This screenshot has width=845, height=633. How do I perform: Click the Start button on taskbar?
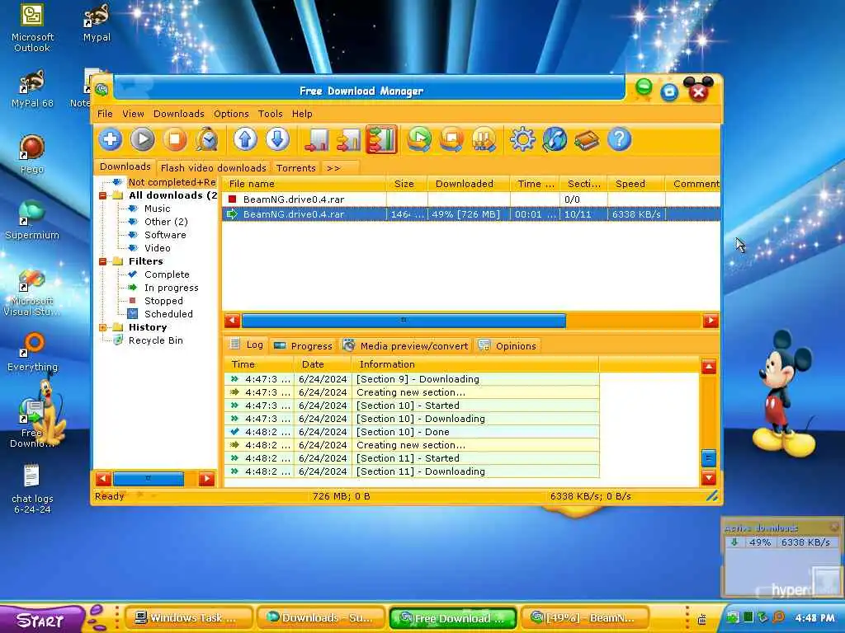41,620
